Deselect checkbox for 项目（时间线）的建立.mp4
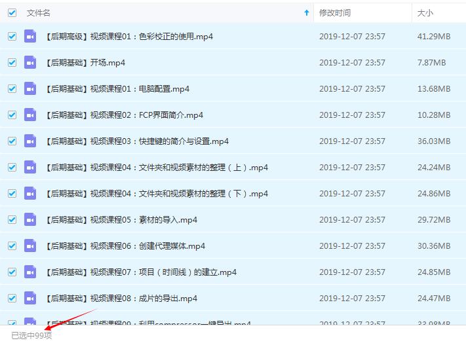The image size is (466, 347). 12,272
